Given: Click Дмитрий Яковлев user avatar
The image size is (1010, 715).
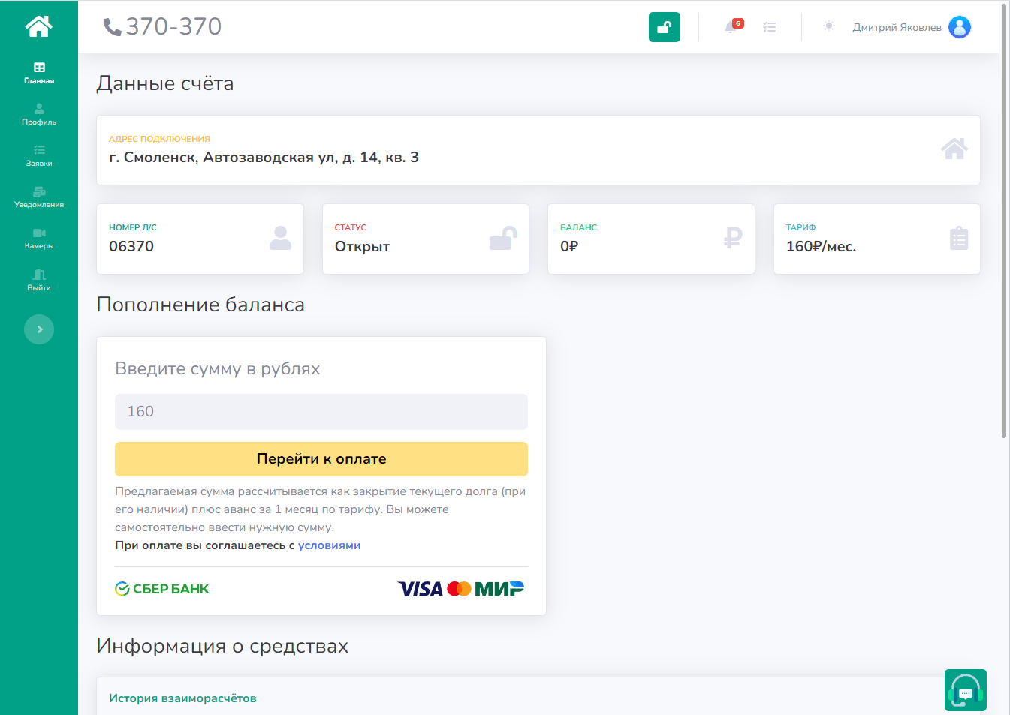Looking at the screenshot, I should click(x=959, y=27).
